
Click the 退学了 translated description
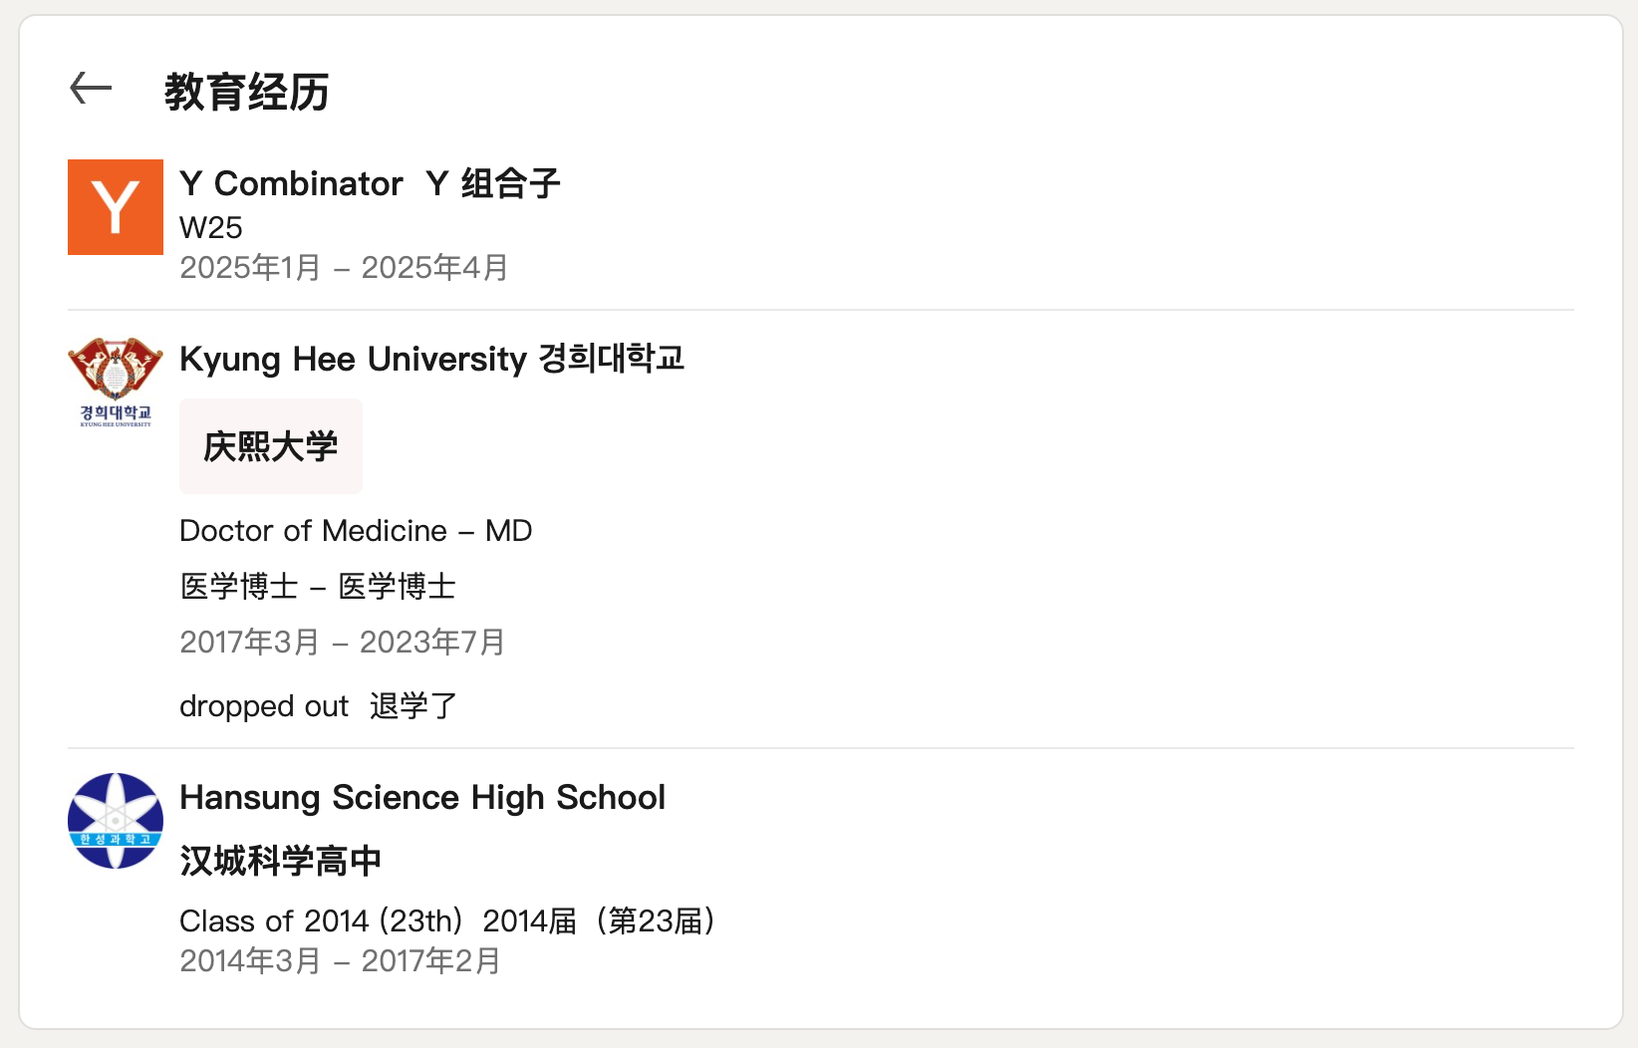tap(413, 706)
